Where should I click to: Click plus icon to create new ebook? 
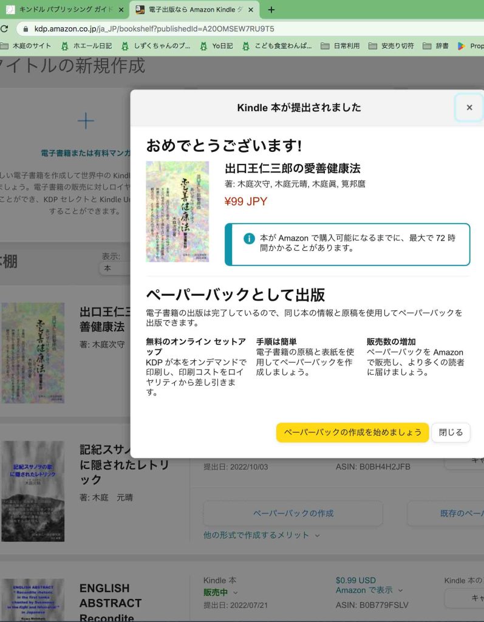[x=86, y=121]
